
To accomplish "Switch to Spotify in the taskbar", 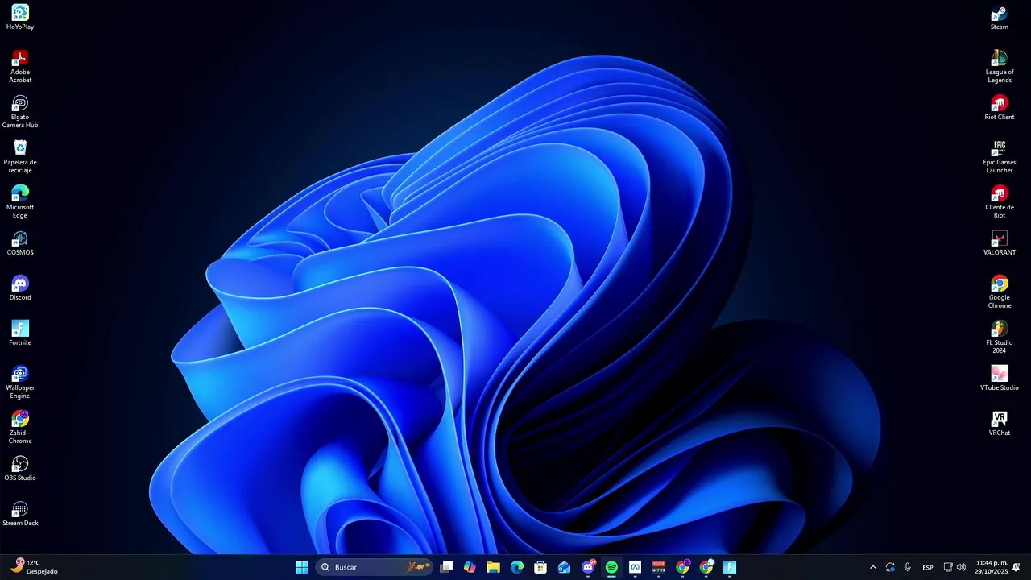I will 611,567.
